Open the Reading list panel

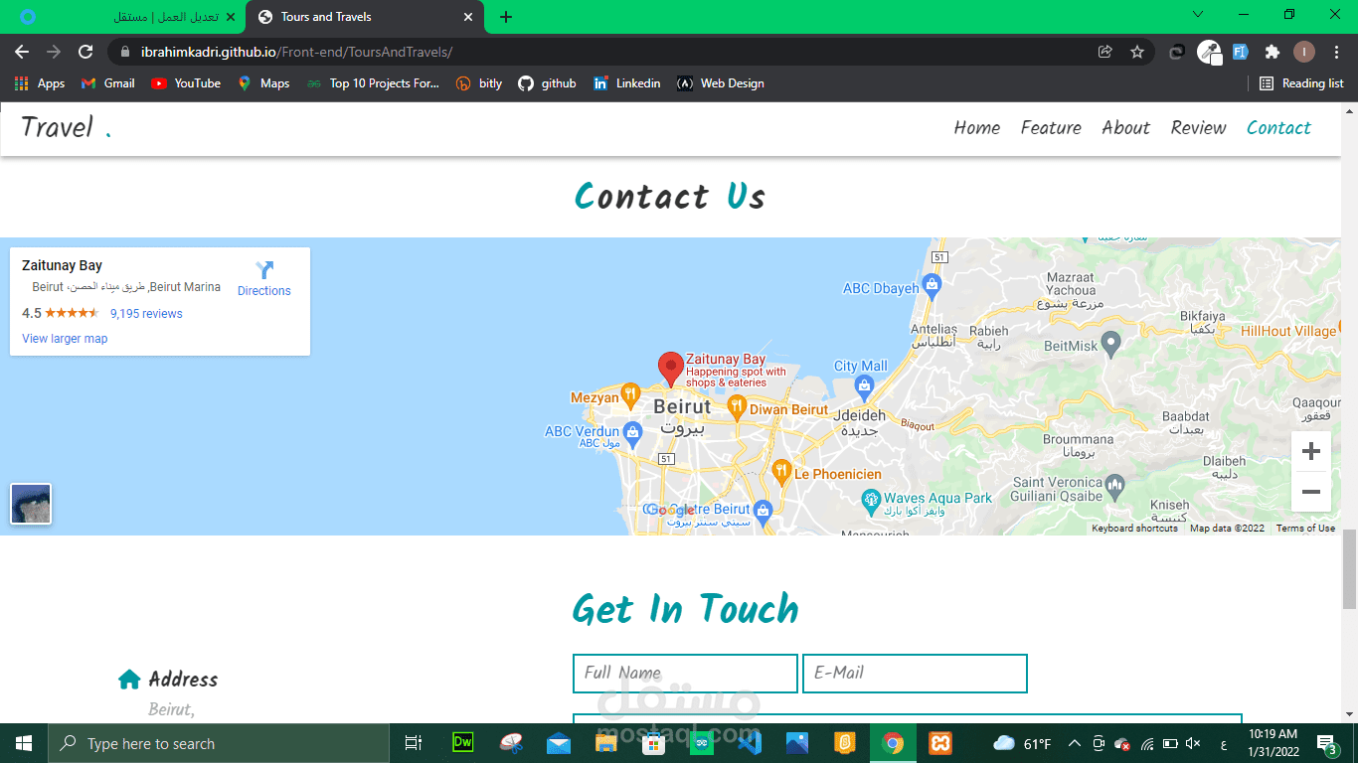point(1301,83)
